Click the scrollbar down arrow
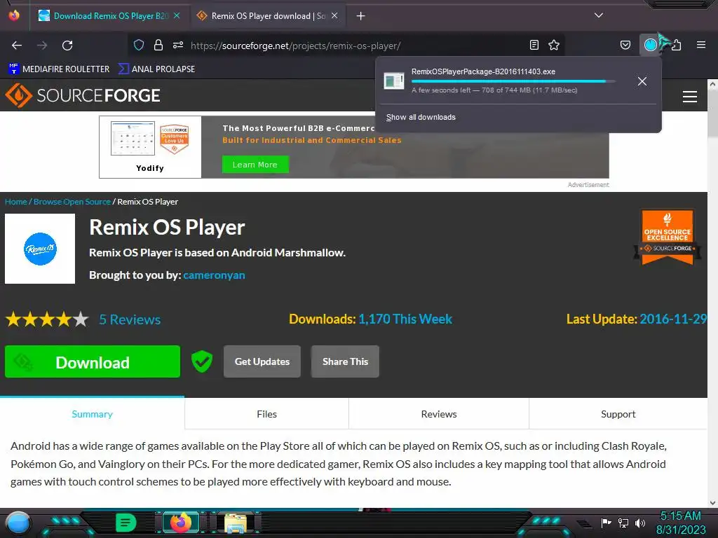Image resolution: width=718 pixels, height=538 pixels. pyautogui.click(x=712, y=502)
